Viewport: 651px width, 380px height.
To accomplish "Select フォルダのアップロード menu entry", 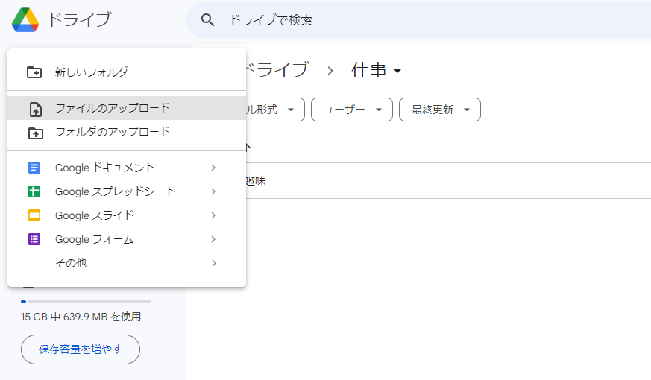I will click(127, 133).
